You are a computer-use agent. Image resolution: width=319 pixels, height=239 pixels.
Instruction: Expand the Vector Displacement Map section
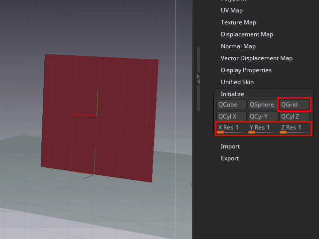click(x=256, y=58)
